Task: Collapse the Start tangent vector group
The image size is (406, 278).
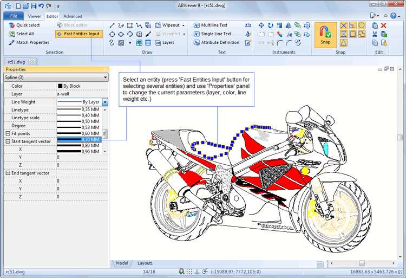Action: (x=8, y=141)
